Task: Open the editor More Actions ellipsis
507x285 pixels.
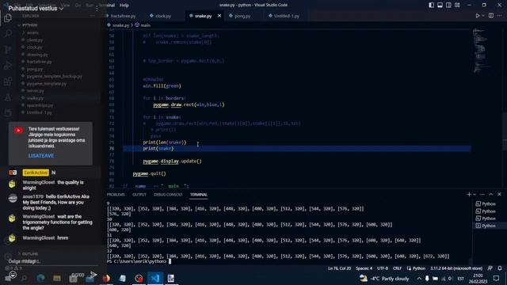Action: tap(500, 16)
